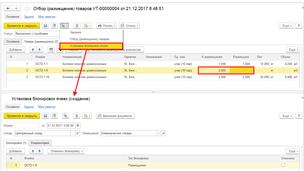Click save icon in cell blocking form

point(46,116)
